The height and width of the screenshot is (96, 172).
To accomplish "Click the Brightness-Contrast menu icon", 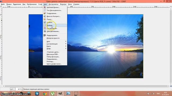I will coord(45,16).
